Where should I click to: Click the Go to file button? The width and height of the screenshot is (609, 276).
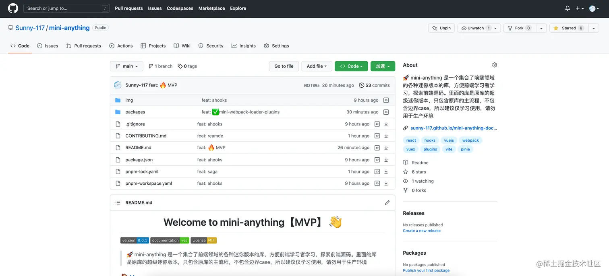[x=284, y=66]
